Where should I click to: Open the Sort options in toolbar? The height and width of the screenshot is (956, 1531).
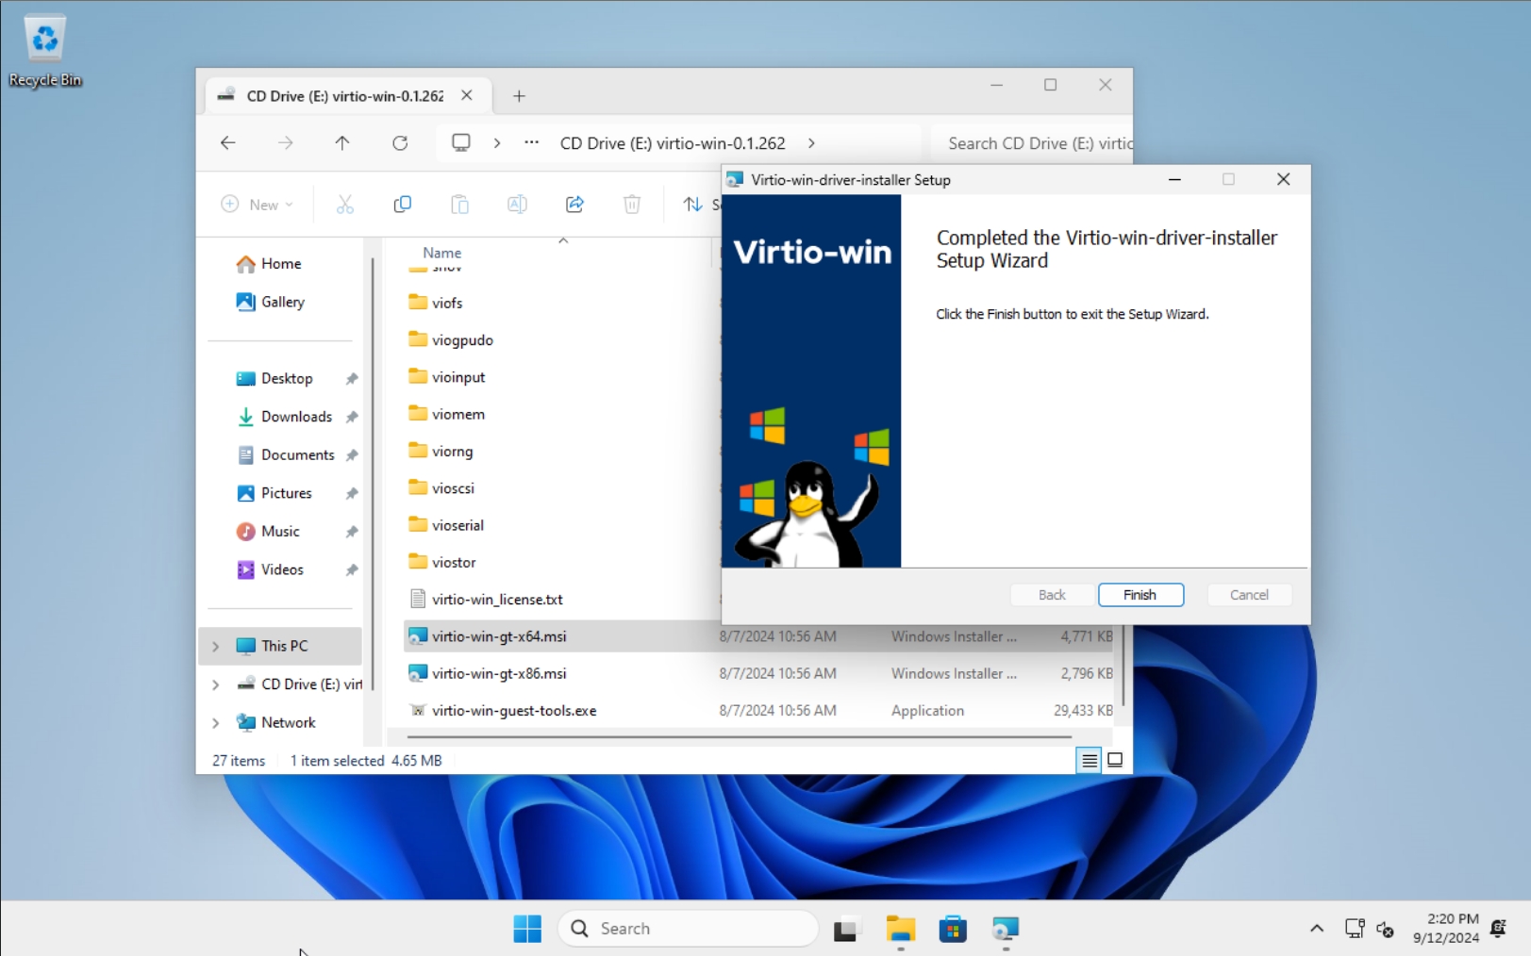click(700, 205)
